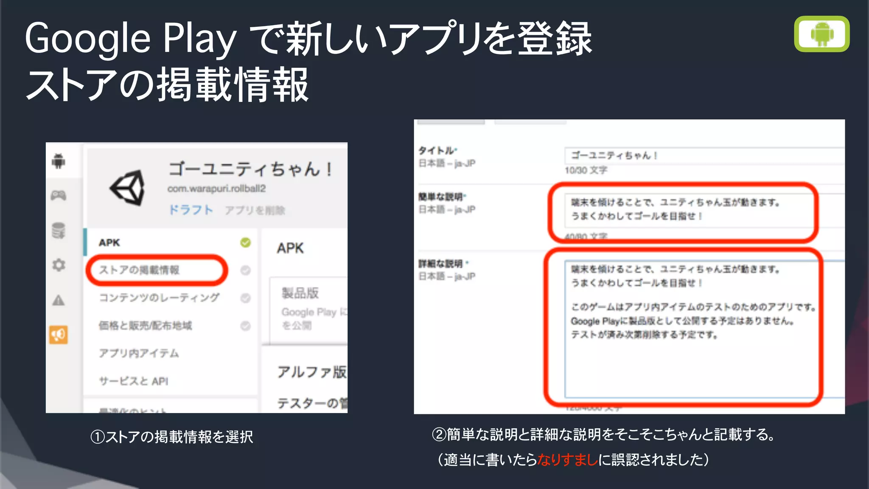Screen dimensions: 869x489
Task: Click the green Android badge top right
Action: pos(822,34)
